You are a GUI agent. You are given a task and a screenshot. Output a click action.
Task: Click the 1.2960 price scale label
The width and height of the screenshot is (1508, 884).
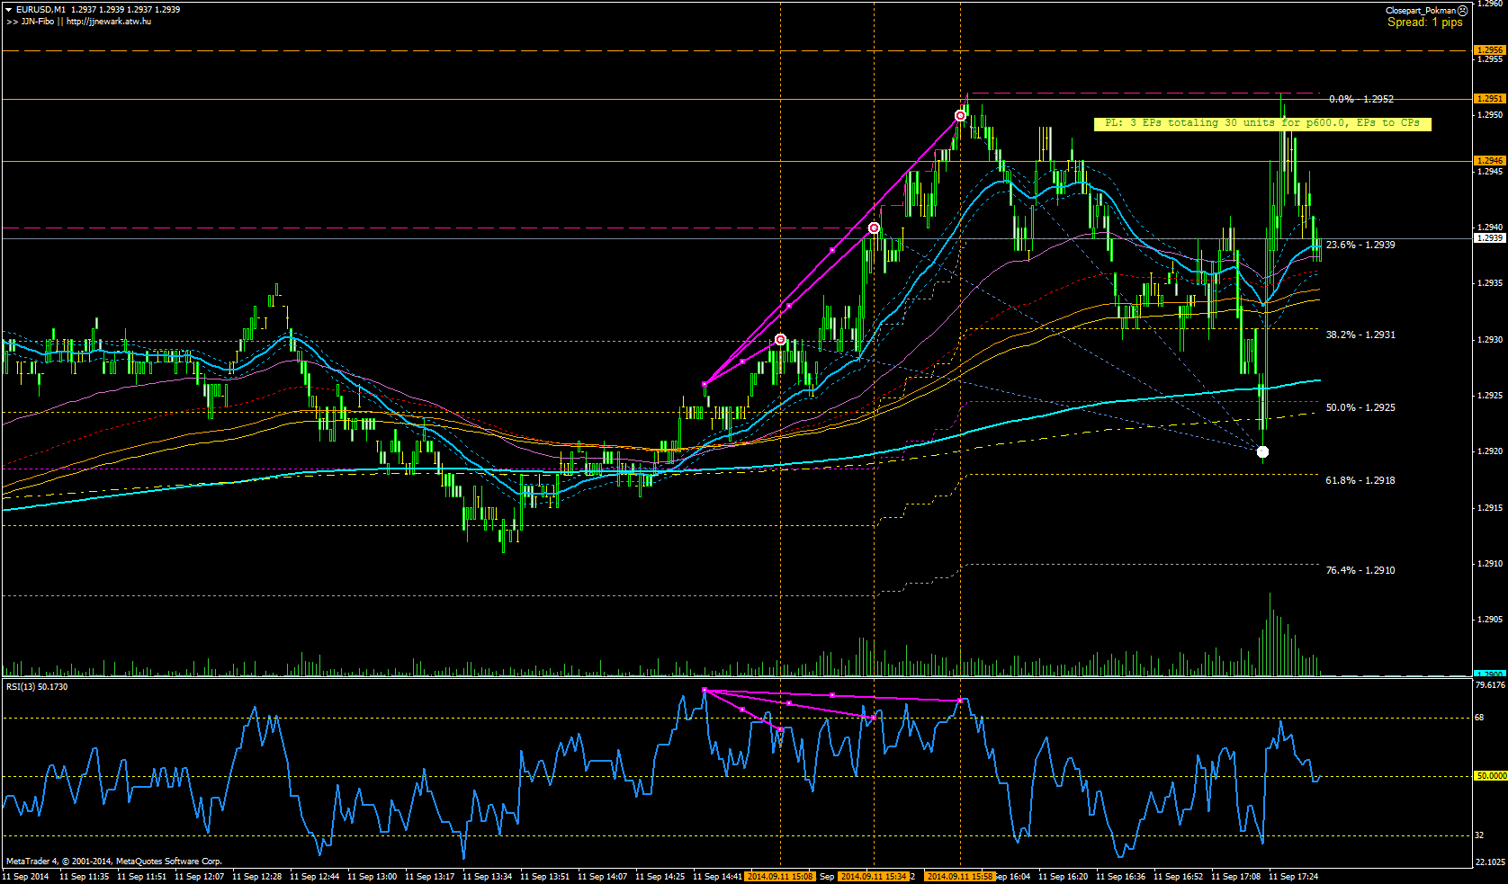click(x=1490, y=4)
